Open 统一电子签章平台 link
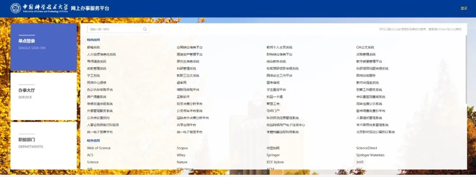The width and height of the screenshot is (476, 177). 100,132
